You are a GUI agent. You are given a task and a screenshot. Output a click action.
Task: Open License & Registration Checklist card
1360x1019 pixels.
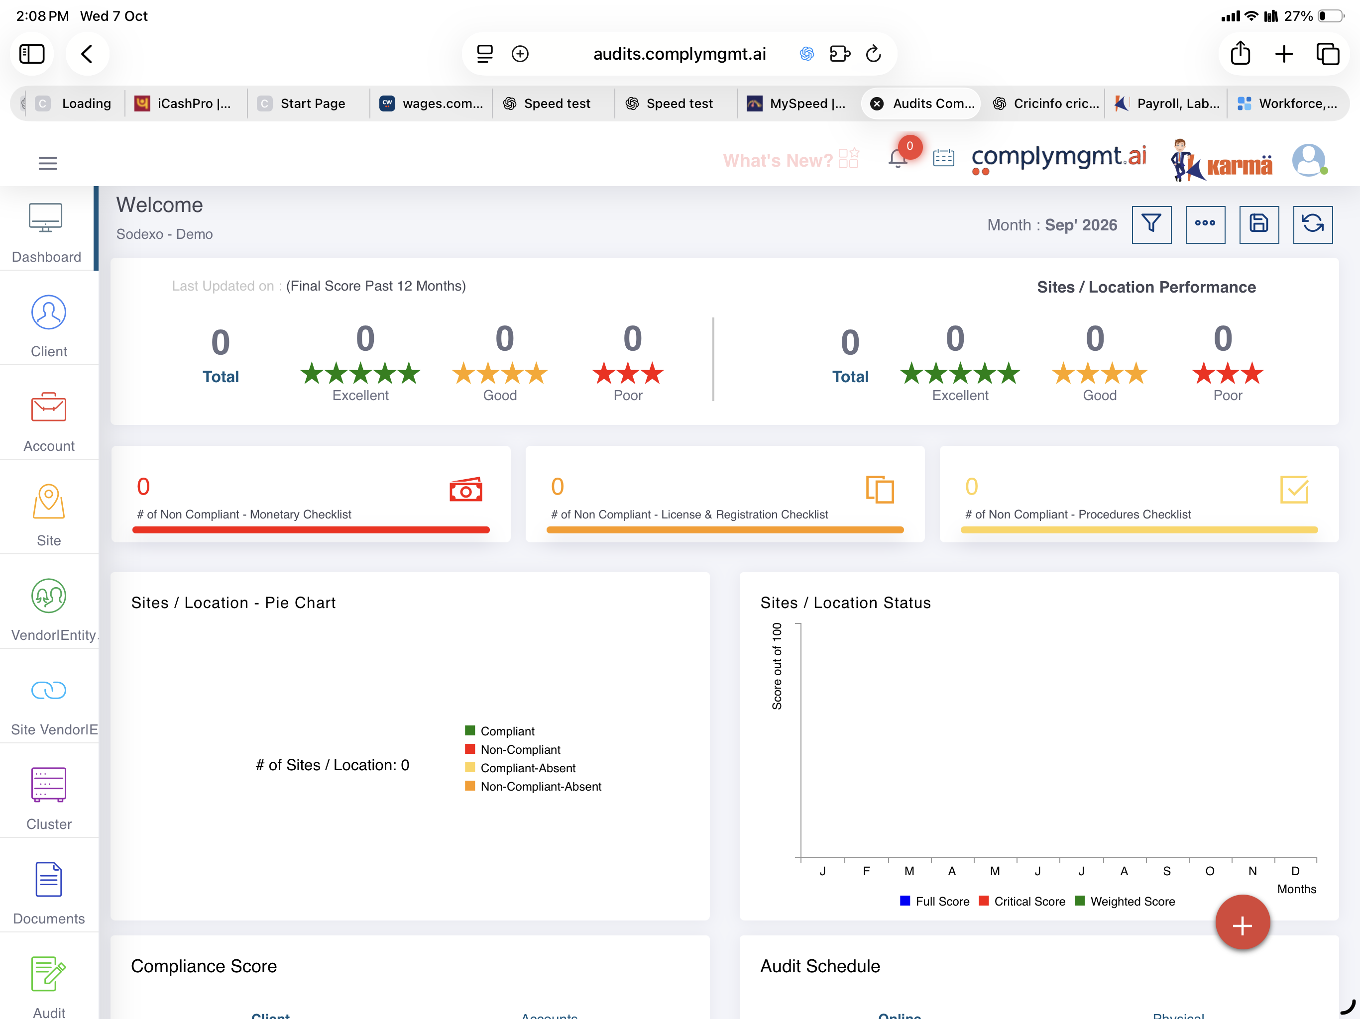point(725,495)
